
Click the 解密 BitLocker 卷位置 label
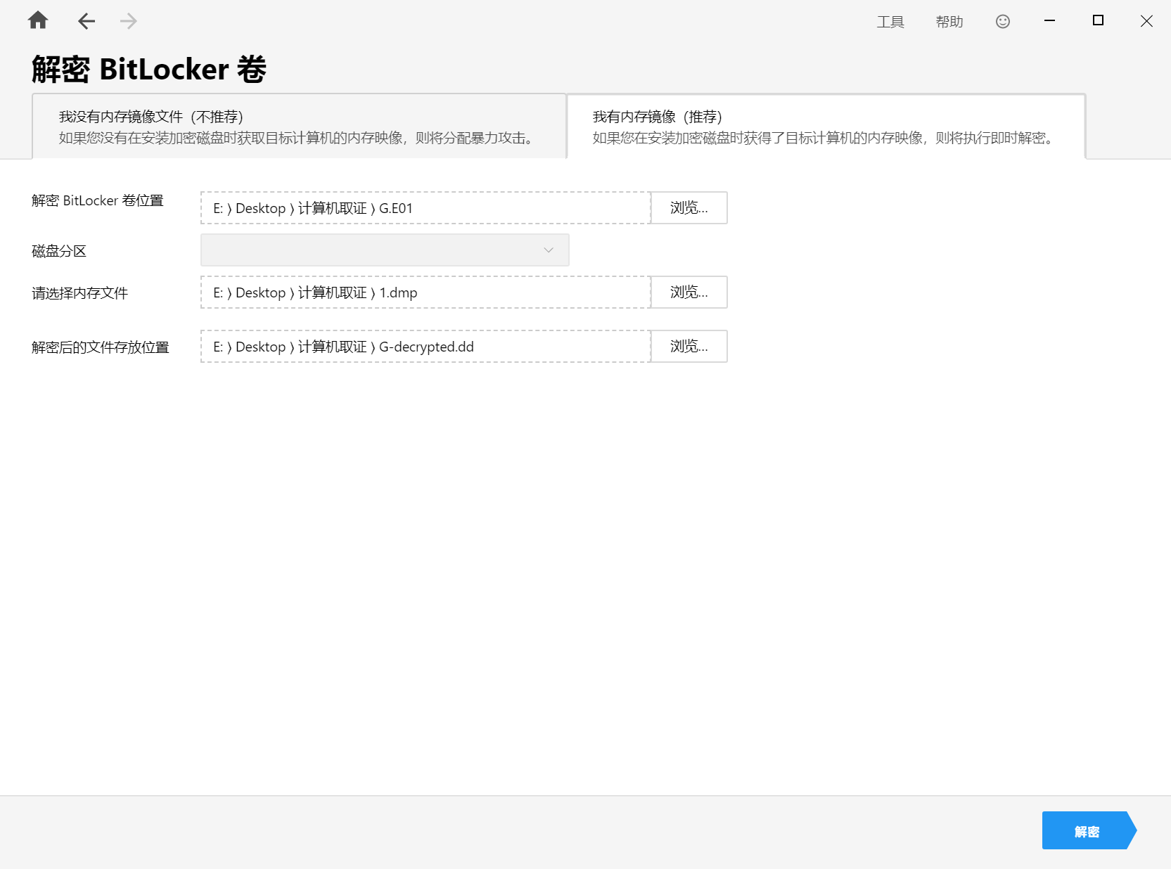click(x=98, y=200)
